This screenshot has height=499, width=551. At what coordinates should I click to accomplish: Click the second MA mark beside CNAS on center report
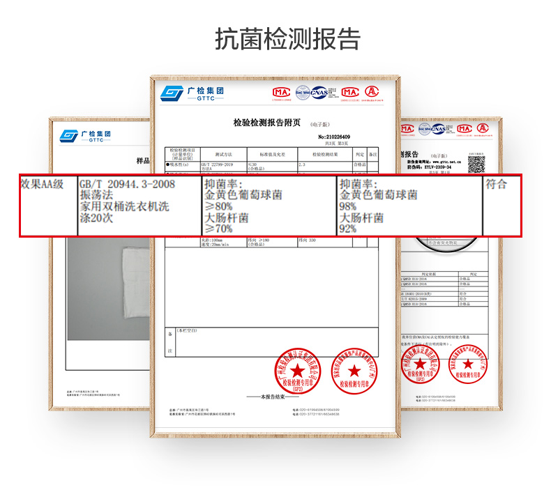point(350,93)
